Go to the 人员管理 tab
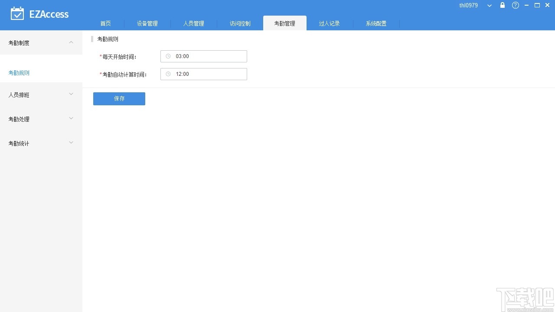 point(194,23)
